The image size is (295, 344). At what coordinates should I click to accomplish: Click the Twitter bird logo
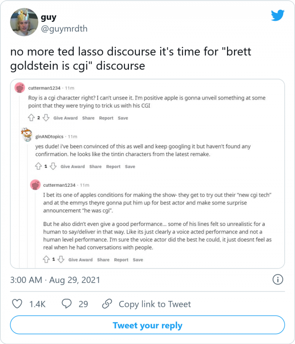[277, 16]
